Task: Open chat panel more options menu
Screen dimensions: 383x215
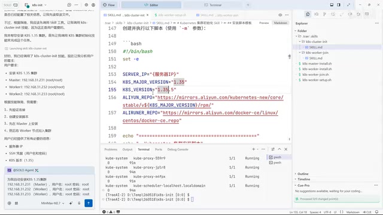Action: point(76,5)
